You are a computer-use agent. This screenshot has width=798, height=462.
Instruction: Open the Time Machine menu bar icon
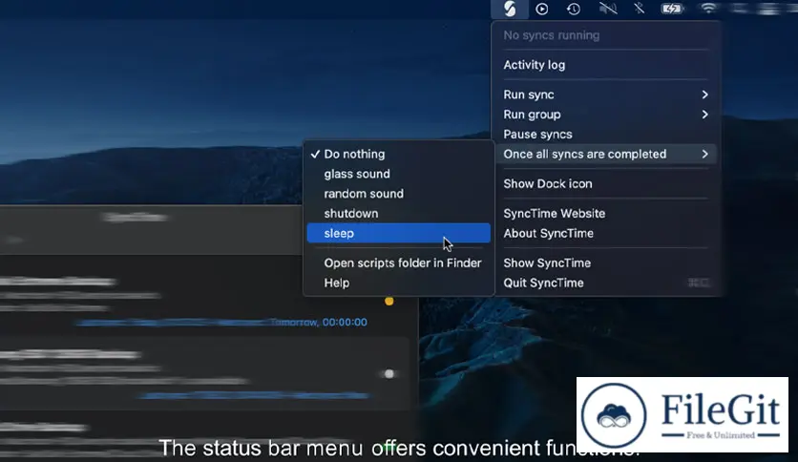coord(574,9)
